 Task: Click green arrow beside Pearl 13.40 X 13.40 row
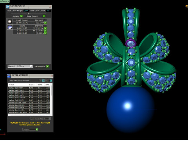pyautogui.click(x=45, y=23)
